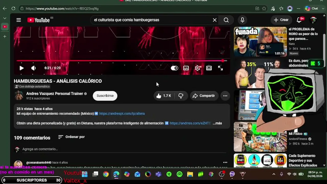The height and width of the screenshot is (184, 327).
Task: Open the YouTube account avatar menu
Action: [x=313, y=20]
